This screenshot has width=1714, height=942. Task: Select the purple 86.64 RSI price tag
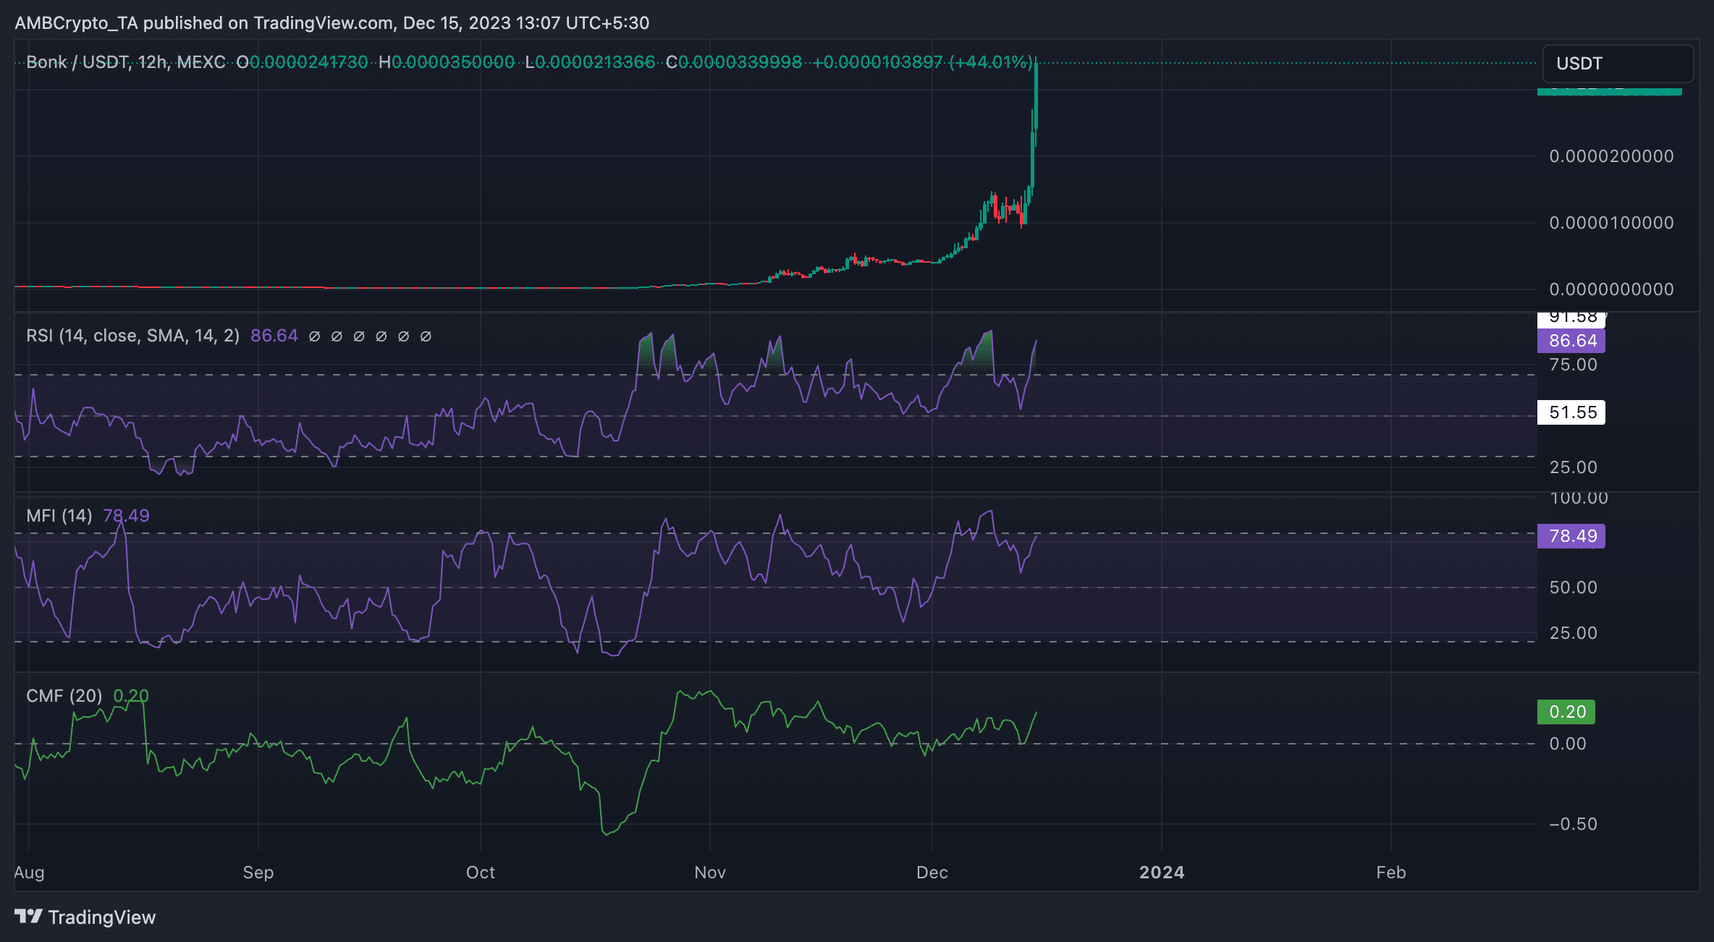click(x=1571, y=341)
